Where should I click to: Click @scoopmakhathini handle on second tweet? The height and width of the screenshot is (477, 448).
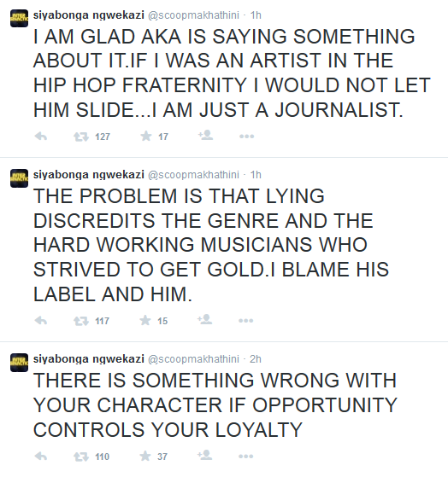point(193,175)
